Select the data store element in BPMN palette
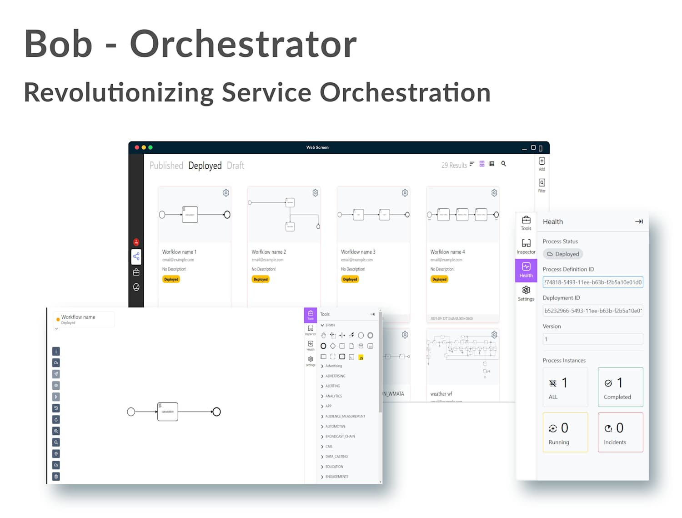 pyautogui.click(x=361, y=346)
